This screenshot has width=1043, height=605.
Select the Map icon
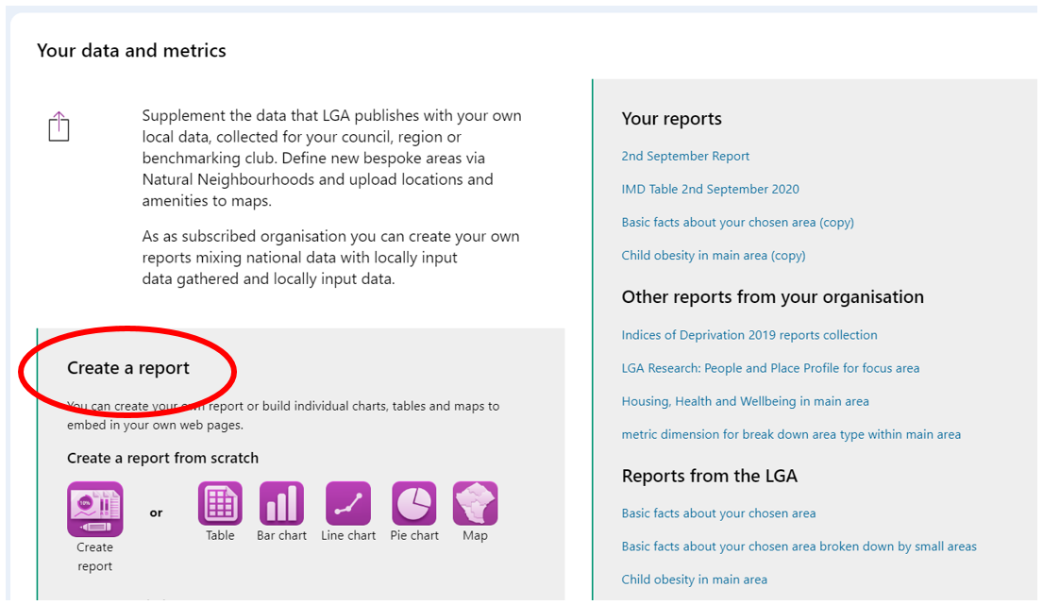(x=475, y=508)
